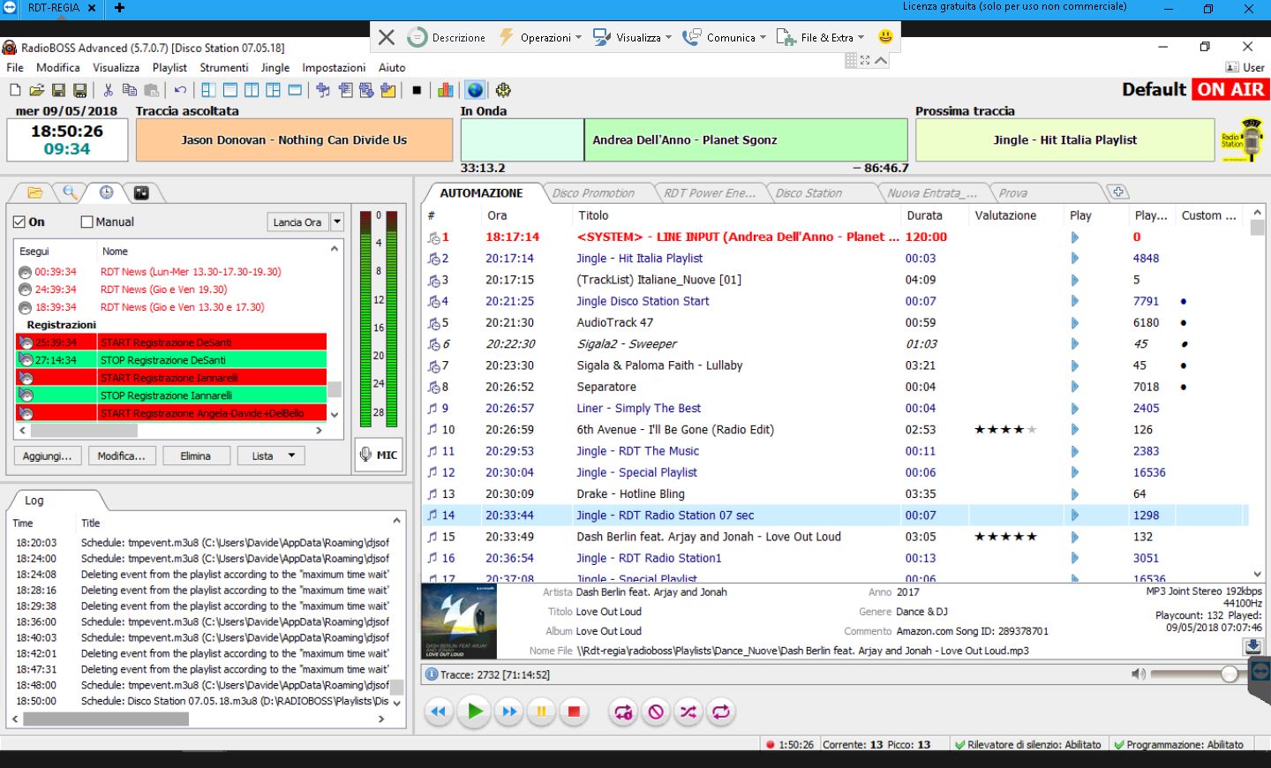Screen dimensions: 1271x768
Task: Click the Modifica... button
Action: click(x=122, y=456)
